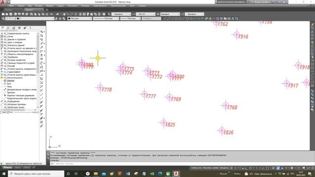
Task: Open Microsoft Edge from the taskbar
Action: click(160, 174)
